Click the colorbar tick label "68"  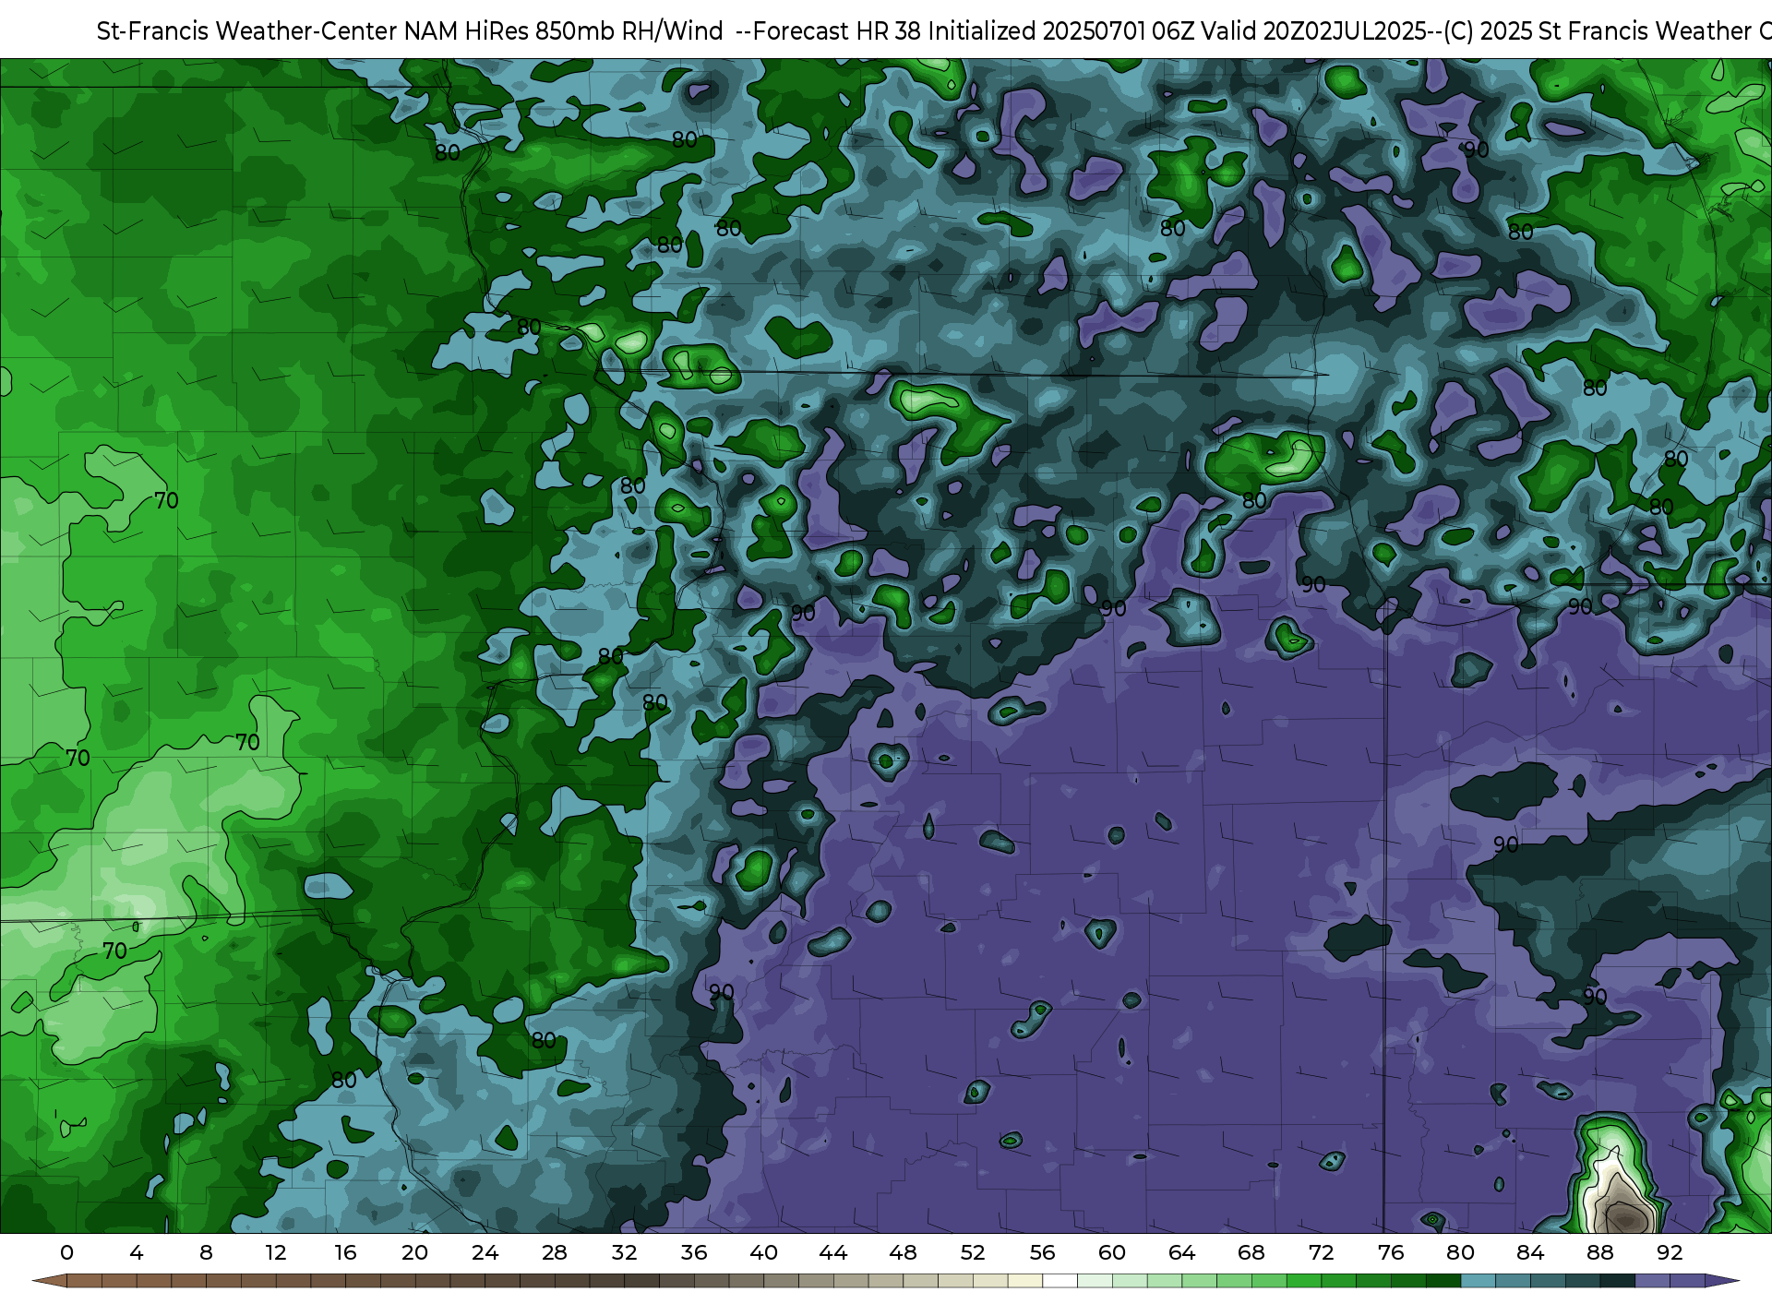tap(1251, 1253)
